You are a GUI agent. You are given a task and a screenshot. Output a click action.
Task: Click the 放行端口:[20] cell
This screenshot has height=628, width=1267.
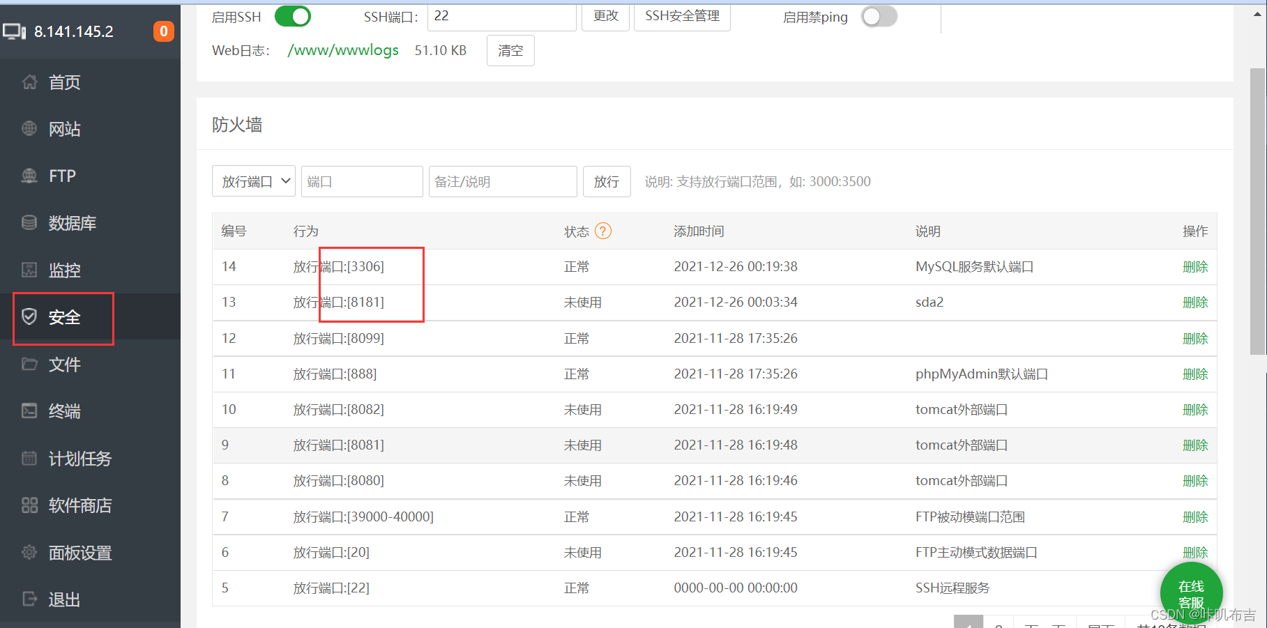pos(331,553)
